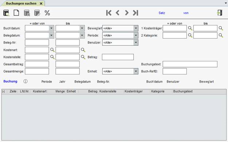This screenshot has width=228, height=142.
Task: Expand Buch'datum 'bis' date dropdown
Action: click(x=82, y=28)
